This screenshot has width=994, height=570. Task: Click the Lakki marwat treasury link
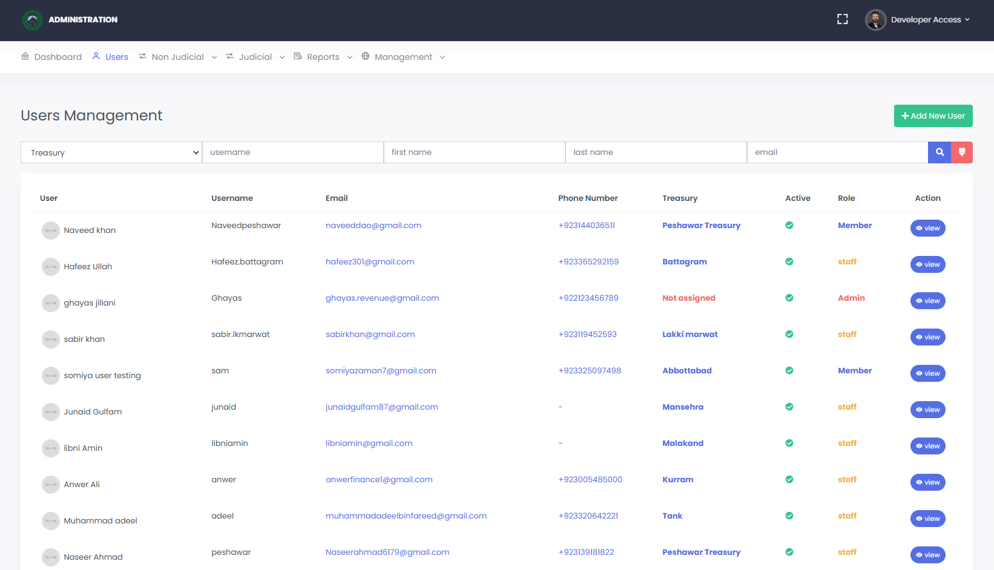(x=690, y=335)
